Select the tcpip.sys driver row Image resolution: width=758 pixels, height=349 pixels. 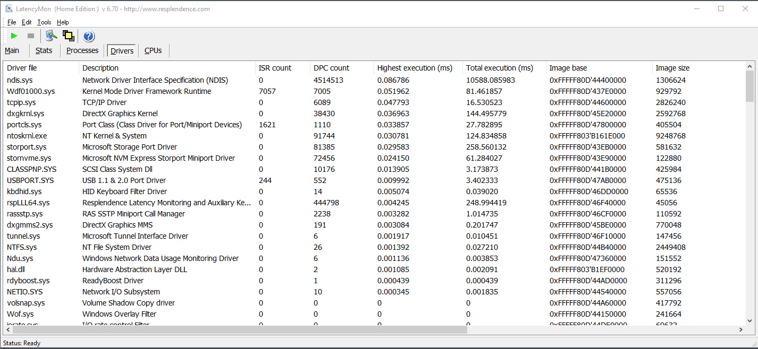point(375,102)
